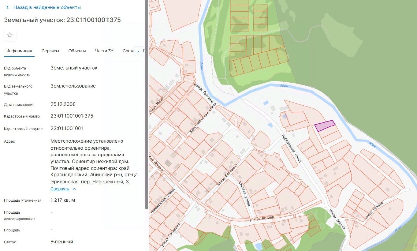The image size is (417, 251).
Task: Click 'Садовая улица' label on the map
Action: coord(244,194)
